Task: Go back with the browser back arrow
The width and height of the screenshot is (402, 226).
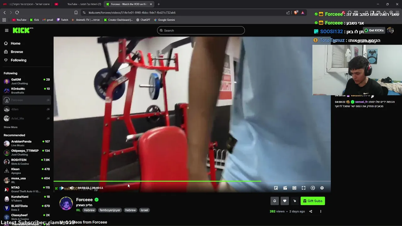Action: pos(4,13)
